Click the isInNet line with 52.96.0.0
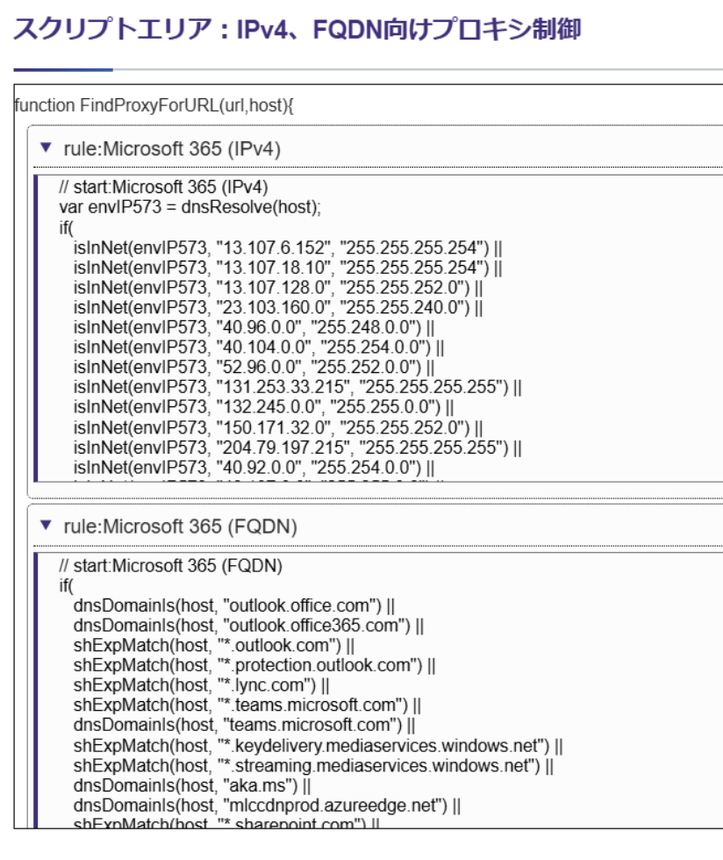The image size is (723, 860). 254,367
